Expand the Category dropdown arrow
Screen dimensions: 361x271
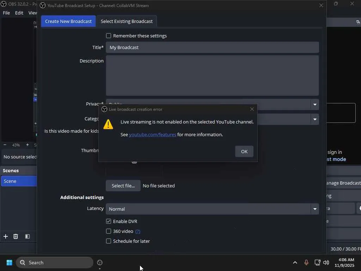pos(315,119)
